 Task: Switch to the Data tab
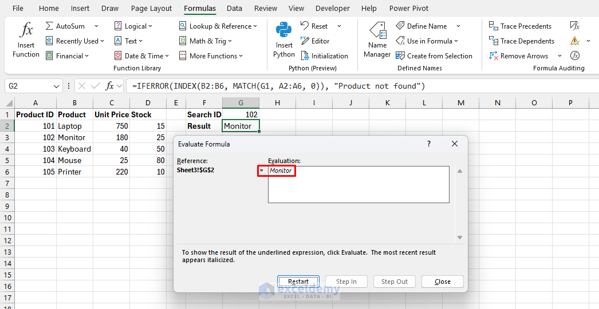pos(234,9)
